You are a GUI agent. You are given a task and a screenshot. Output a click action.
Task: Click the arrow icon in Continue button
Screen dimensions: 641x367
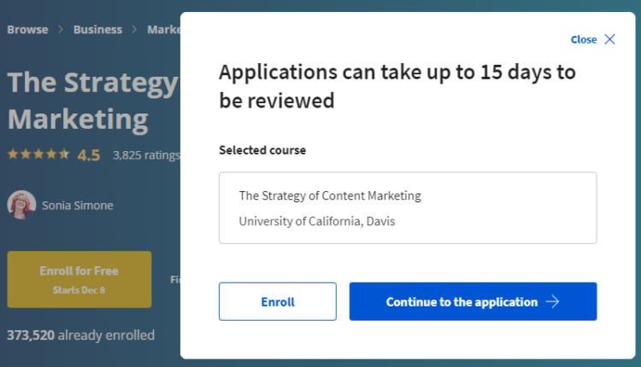pos(552,301)
